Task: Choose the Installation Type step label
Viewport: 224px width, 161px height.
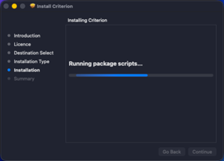Action: coord(31,62)
